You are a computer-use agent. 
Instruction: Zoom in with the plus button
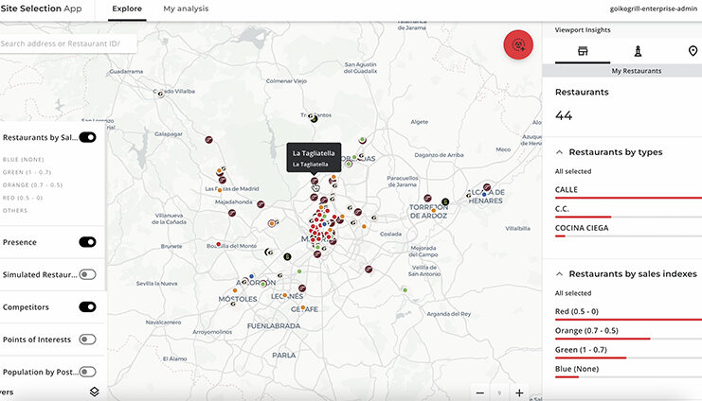click(x=519, y=392)
